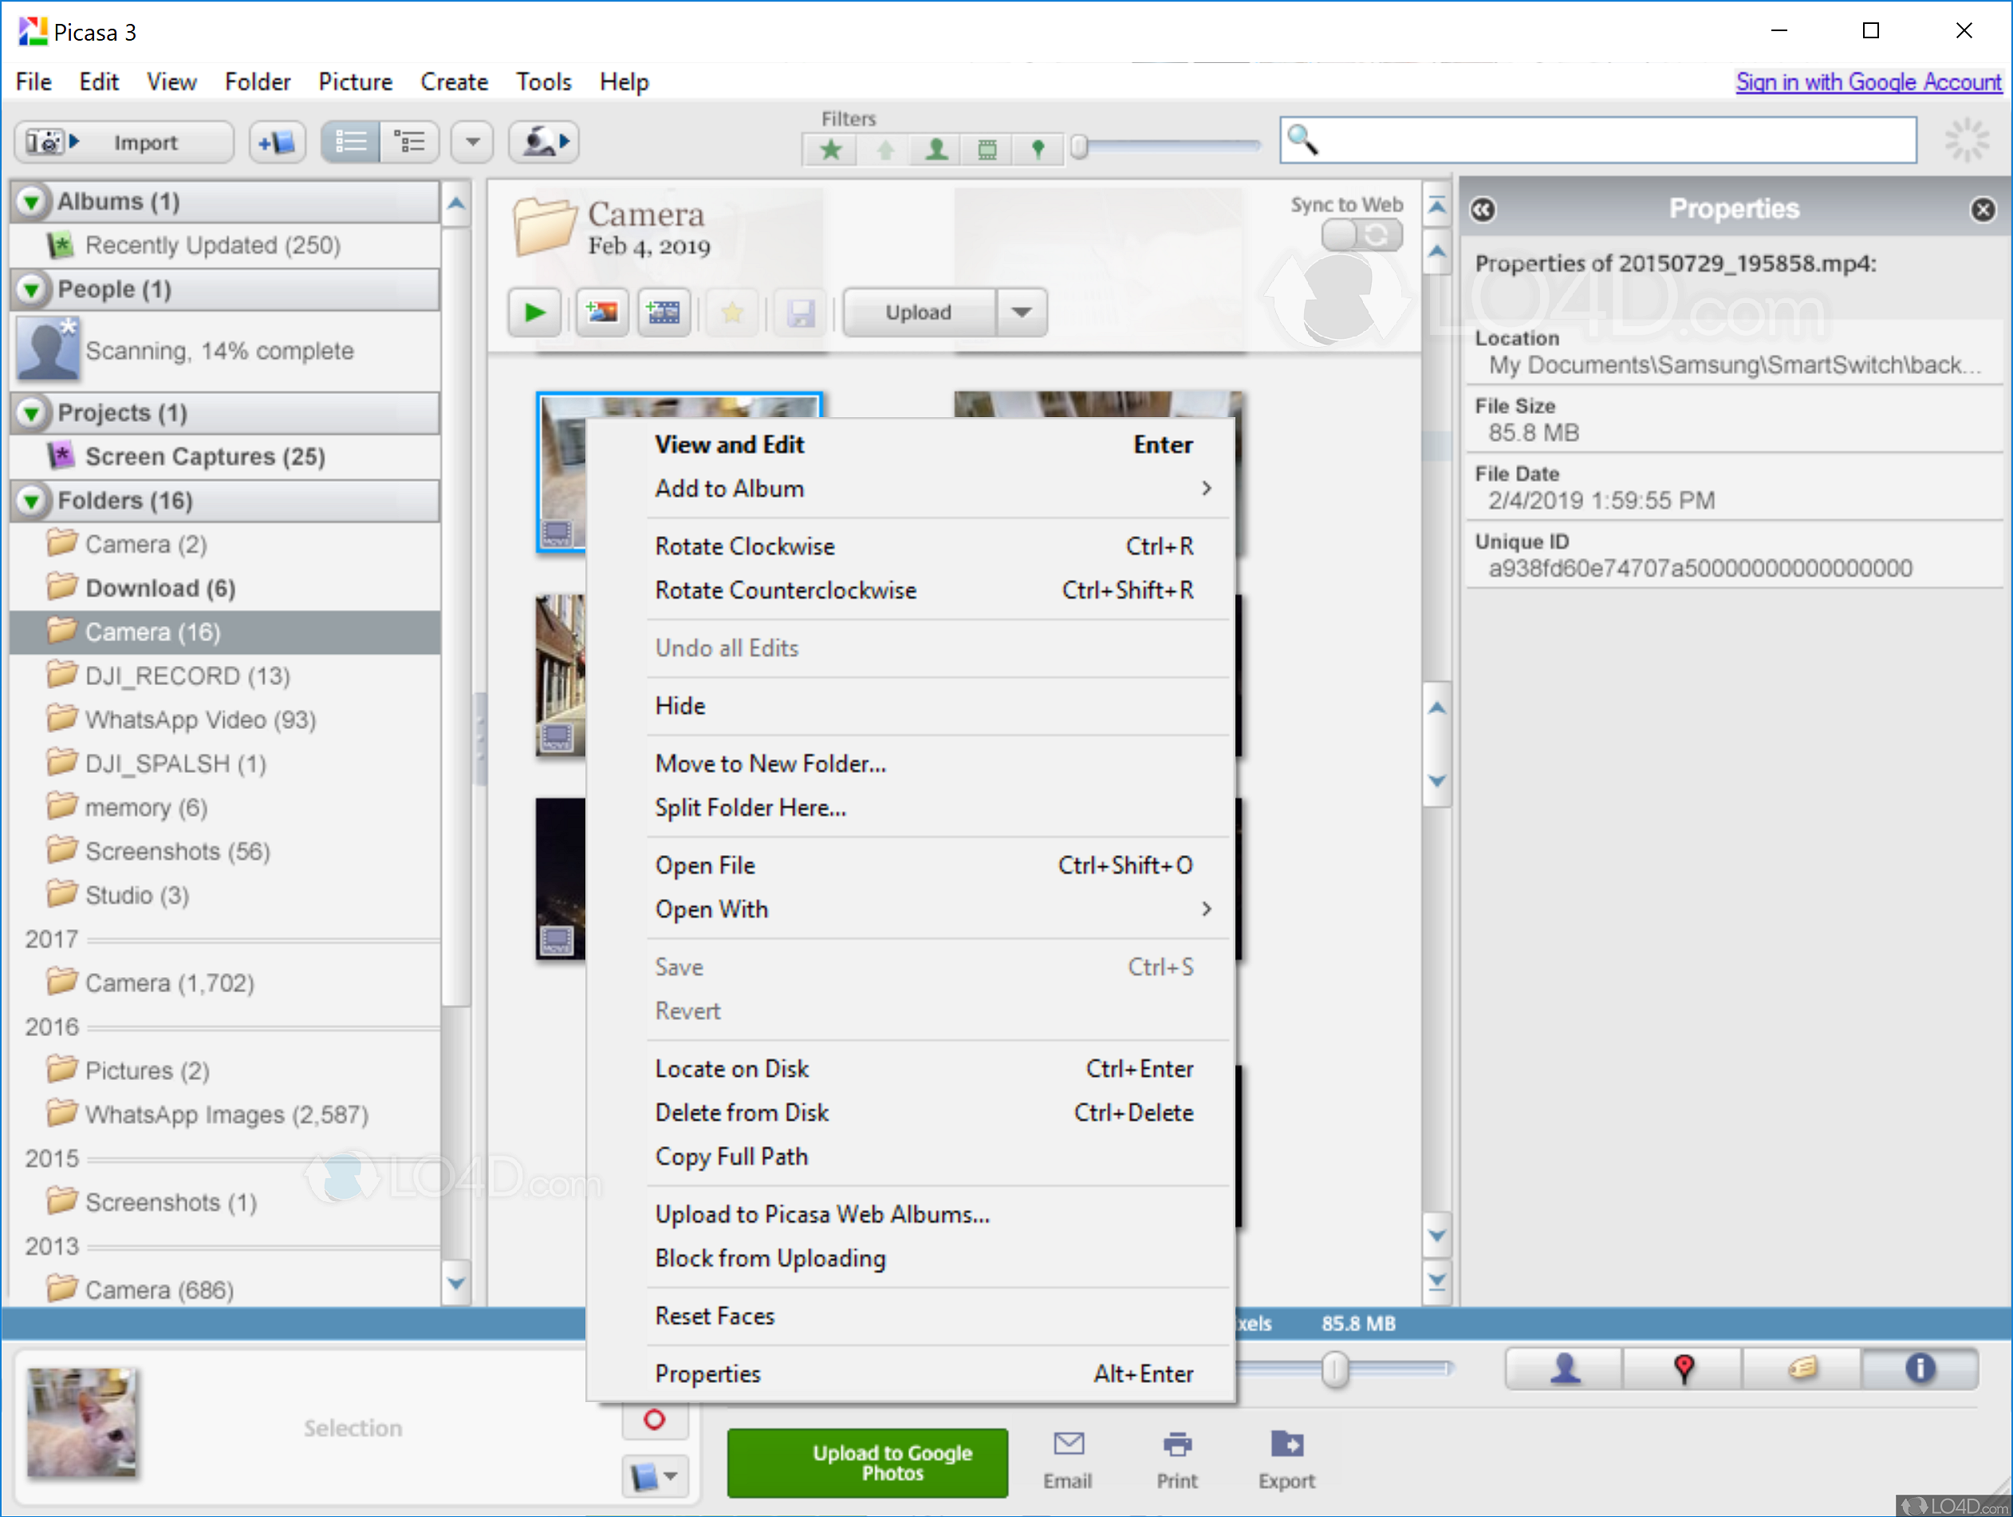2013x1517 pixels.
Task: Choose Rotate Clockwise from context menu
Action: pyautogui.click(x=744, y=546)
